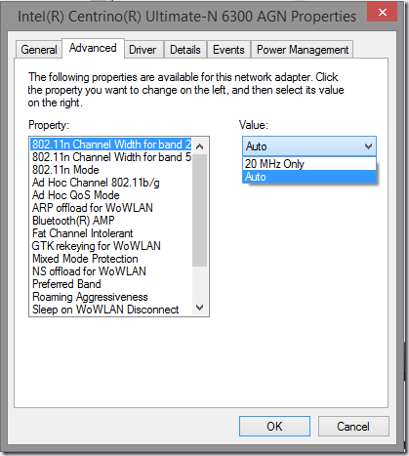Open the Value dropdown showing Auto
Viewport: 409px width, 456px height.
click(x=309, y=146)
